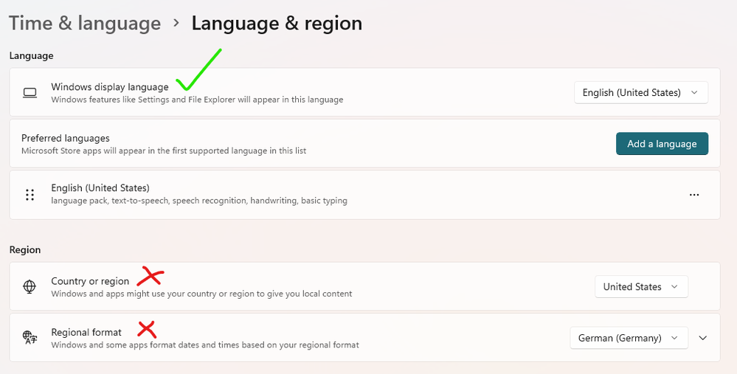
Task: Click the red X beside Country or region
Action: 150,277
